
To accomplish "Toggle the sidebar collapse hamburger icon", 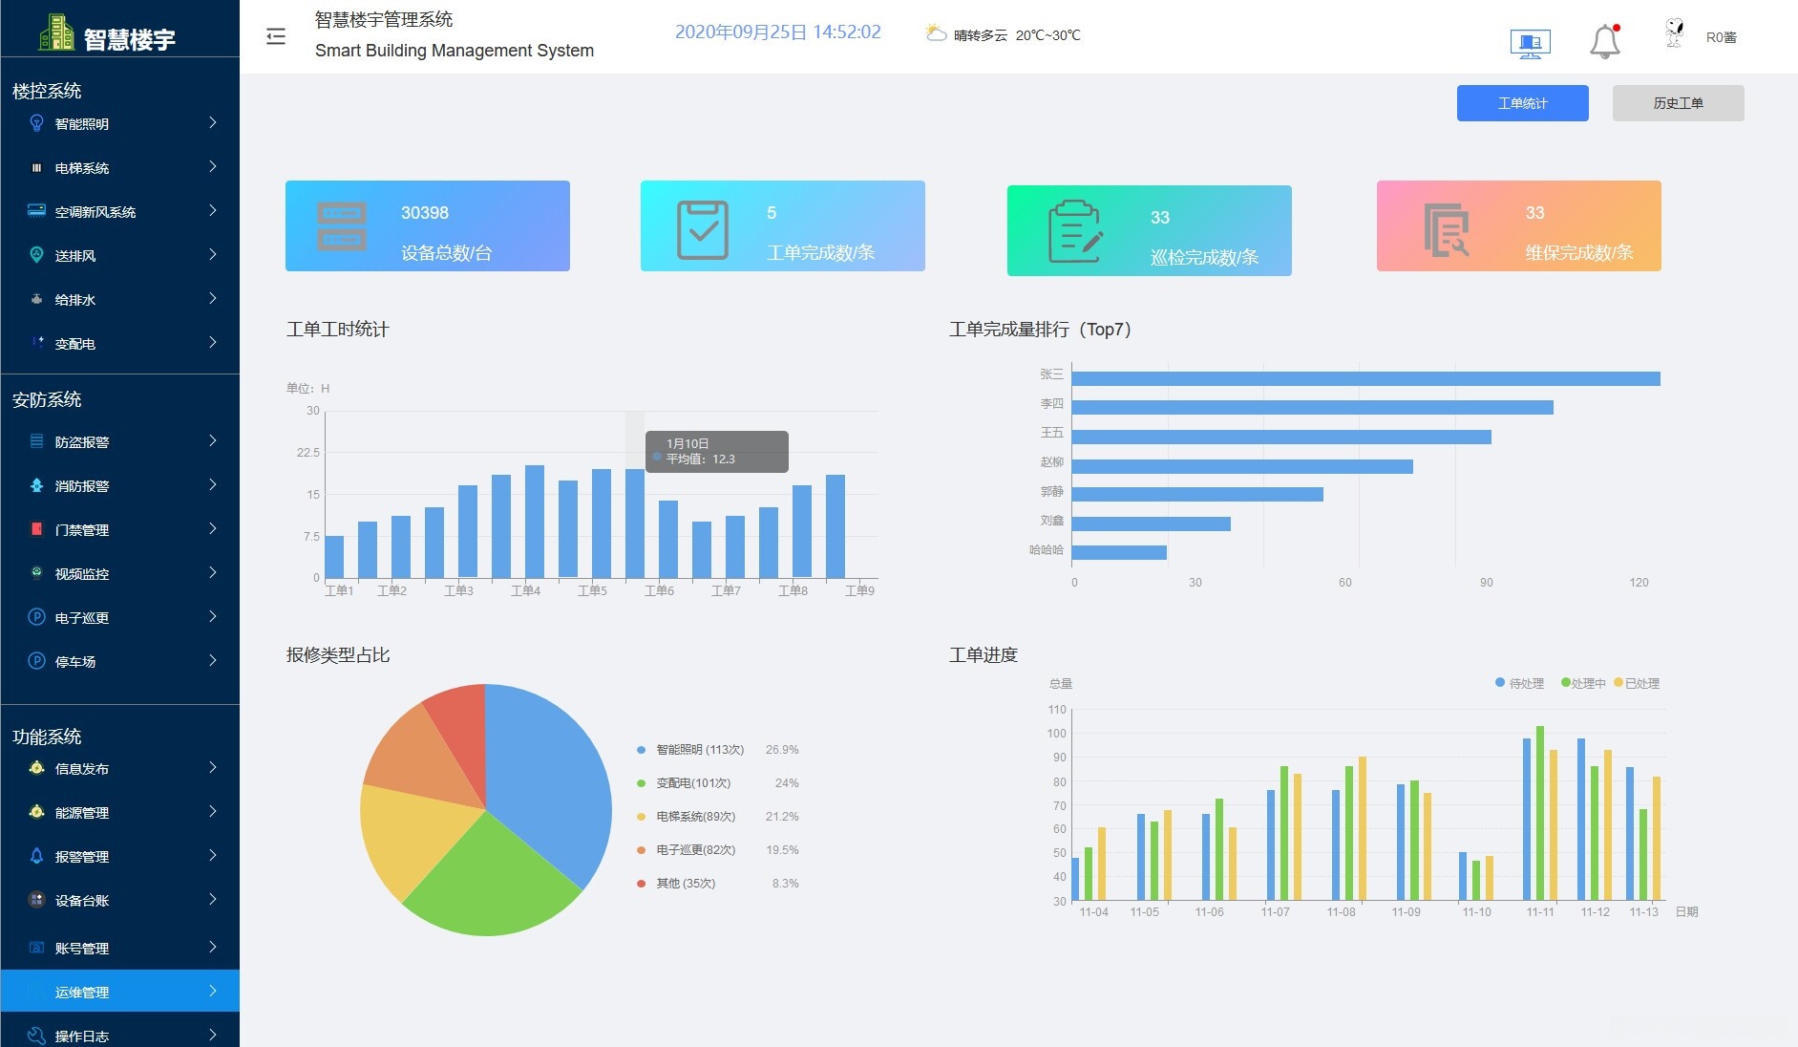I will tap(276, 36).
